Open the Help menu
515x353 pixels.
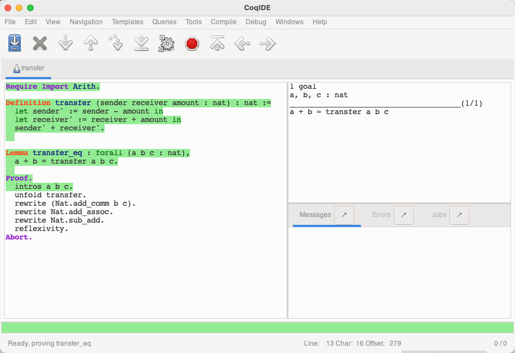click(319, 22)
